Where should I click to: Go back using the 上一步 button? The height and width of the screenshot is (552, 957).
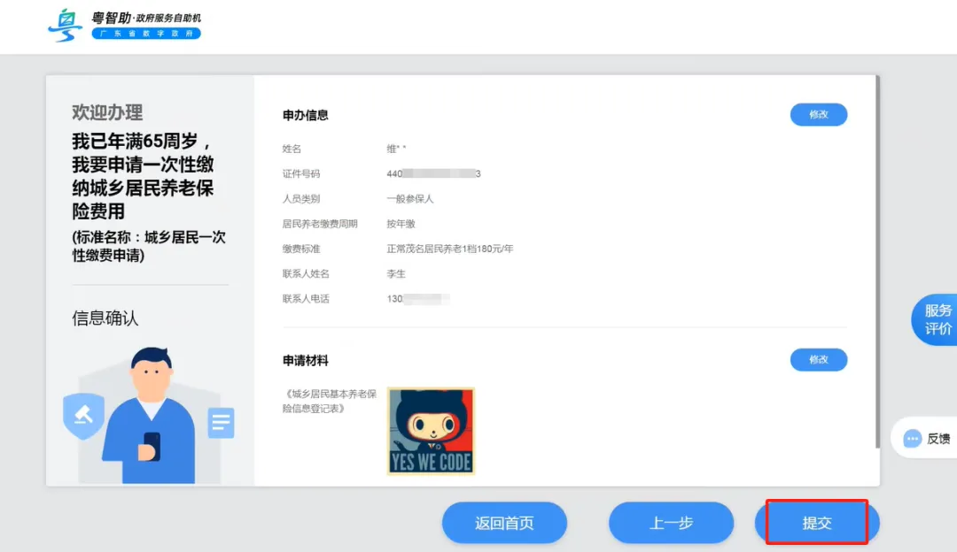pyautogui.click(x=671, y=523)
